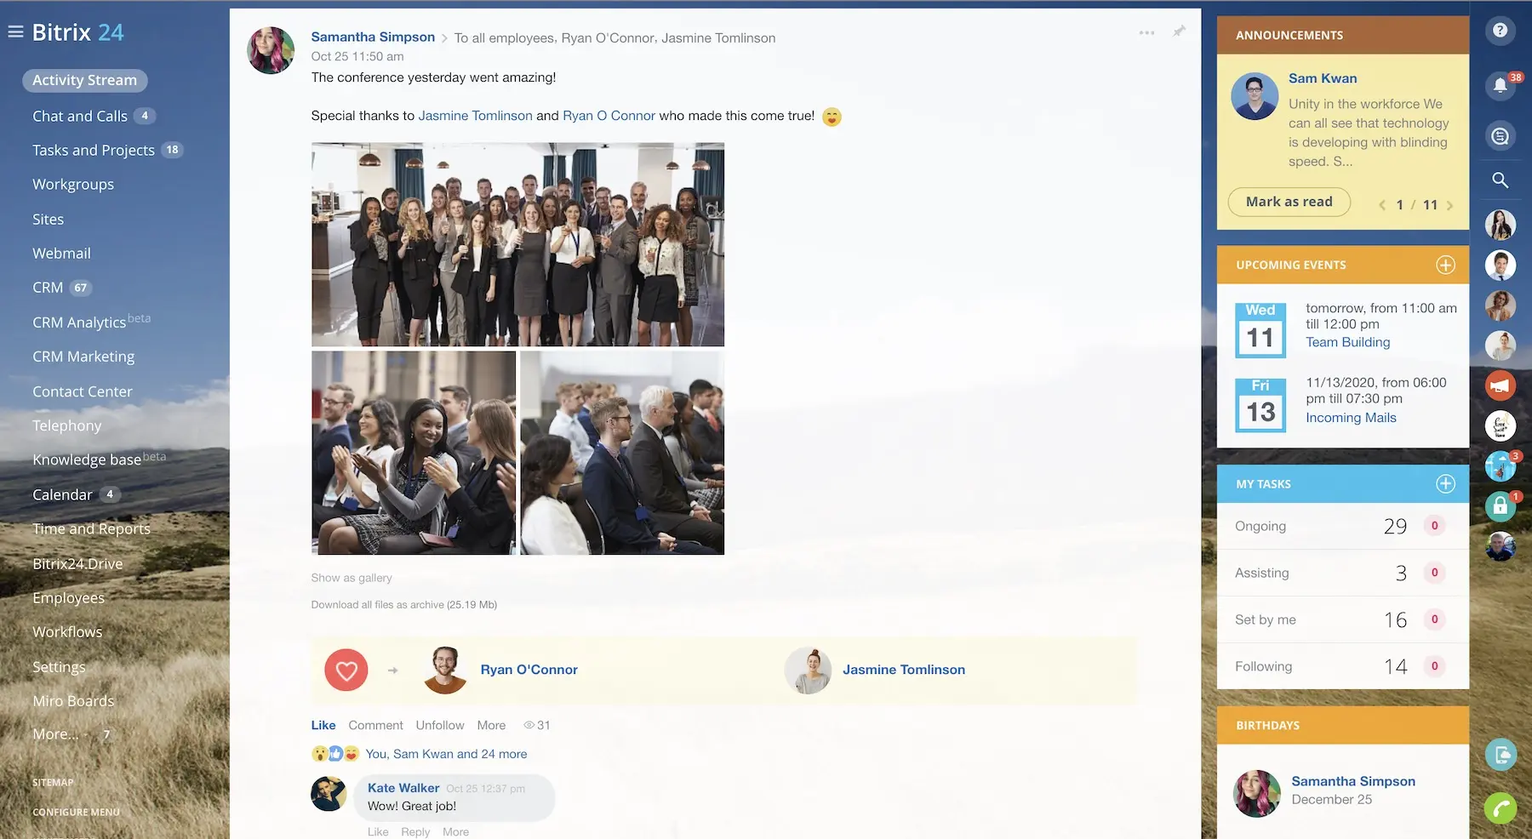
Task: Add new task with plus icon
Action: pos(1445,484)
